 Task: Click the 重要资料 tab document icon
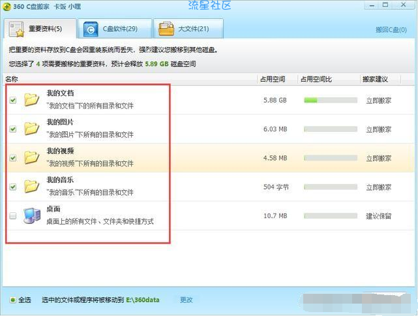coord(16,29)
